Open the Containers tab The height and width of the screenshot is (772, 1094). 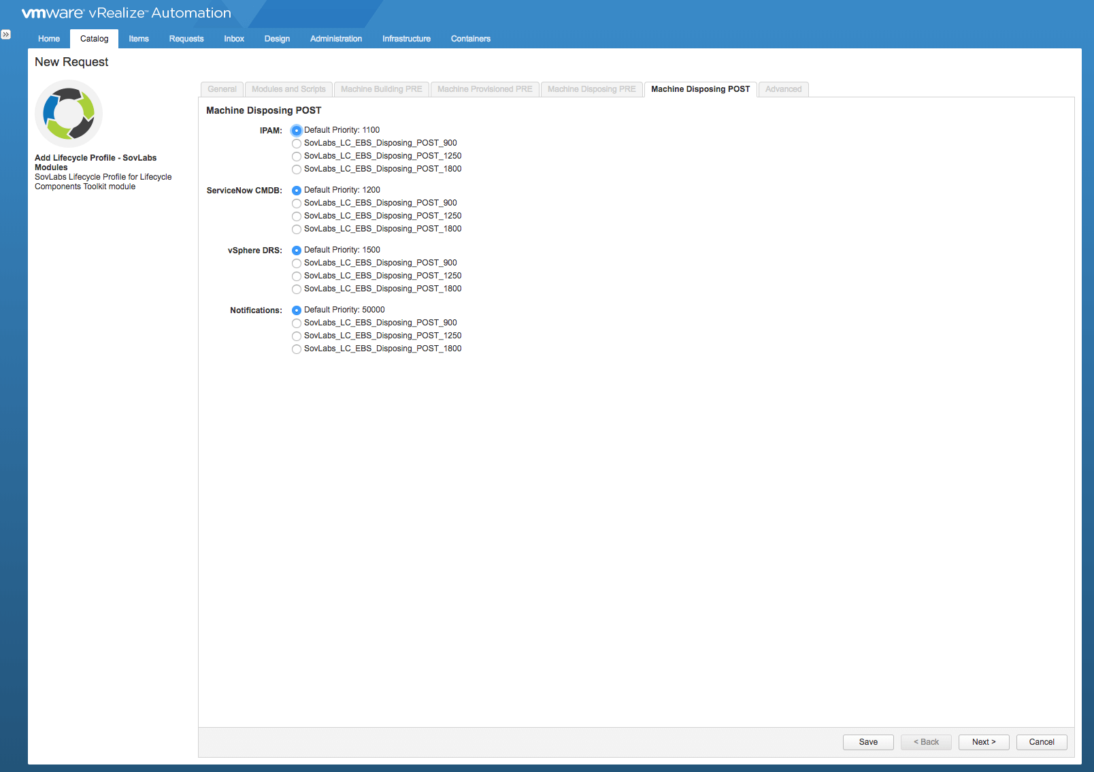point(470,39)
